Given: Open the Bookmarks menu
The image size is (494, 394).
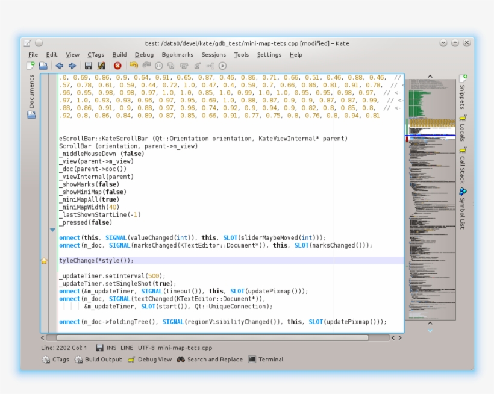Looking at the screenshot, I should pyautogui.click(x=177, y=55).
